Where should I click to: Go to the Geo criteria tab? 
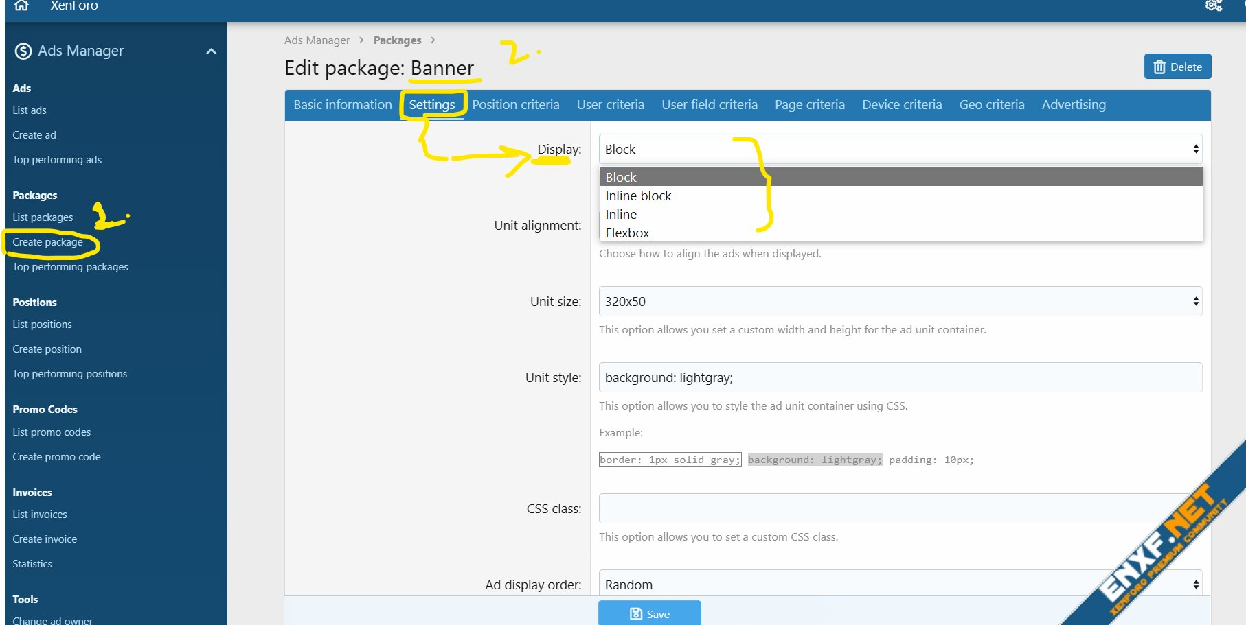(991, 105)
